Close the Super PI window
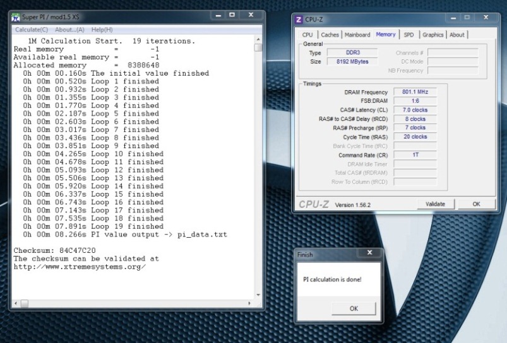 click(251, 15)
